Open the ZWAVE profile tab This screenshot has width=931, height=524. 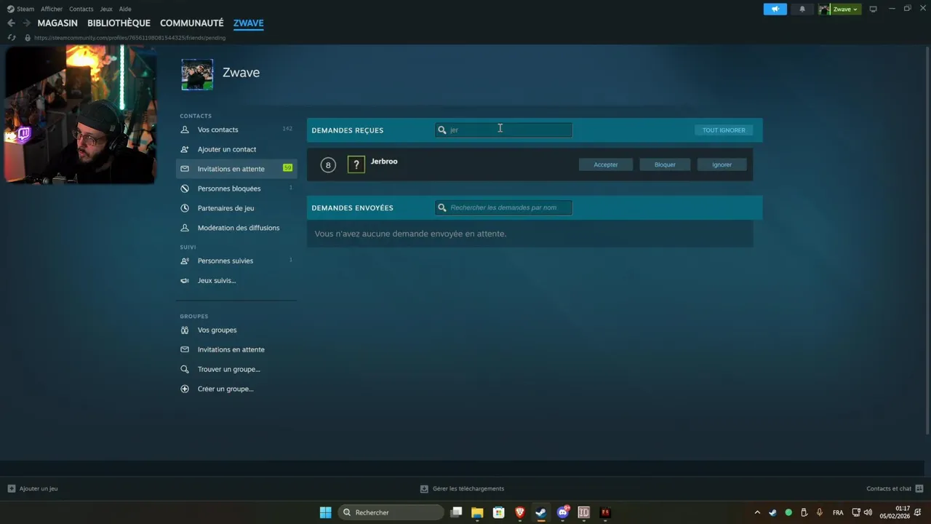click(x=249, y=23)
